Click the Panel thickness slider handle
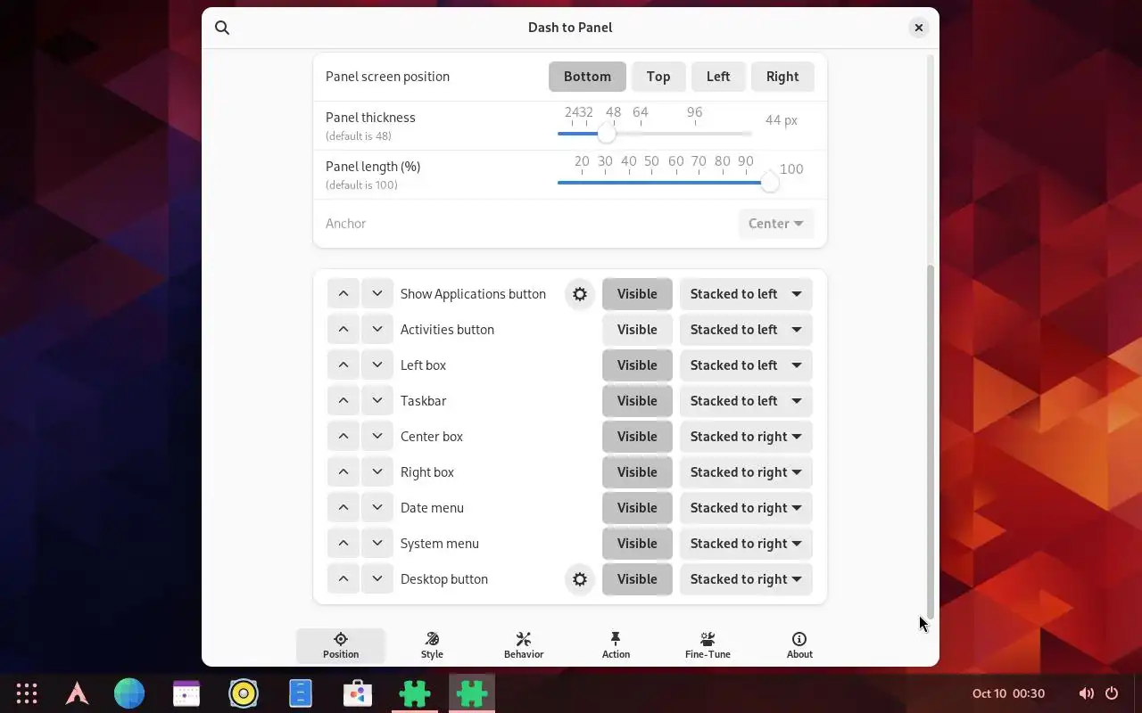Viewport: 1142px width, 713px height. click(x=607, y=134)
